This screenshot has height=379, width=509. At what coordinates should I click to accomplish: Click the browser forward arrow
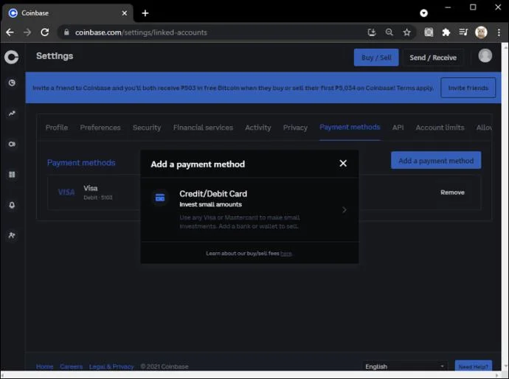click(27, 32)
